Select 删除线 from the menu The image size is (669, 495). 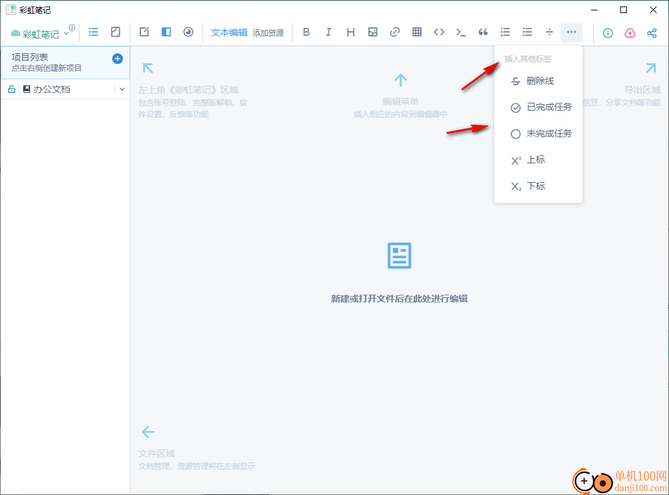coord(538,81)
